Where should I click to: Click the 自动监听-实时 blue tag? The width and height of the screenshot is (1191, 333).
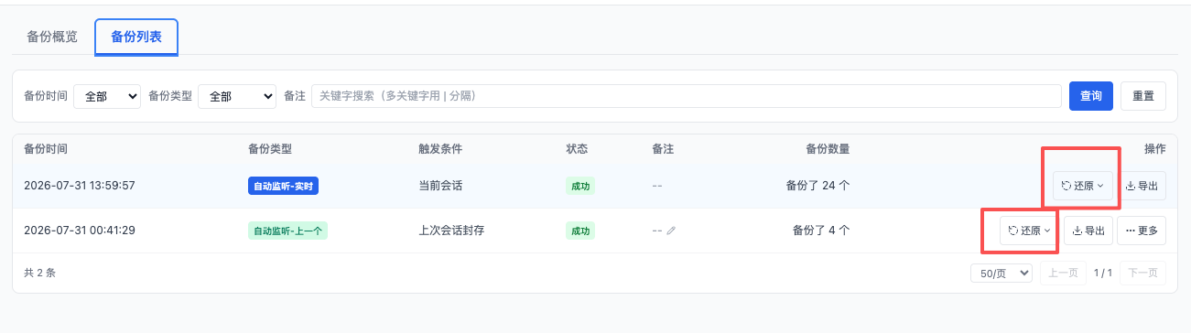[283, 186]
